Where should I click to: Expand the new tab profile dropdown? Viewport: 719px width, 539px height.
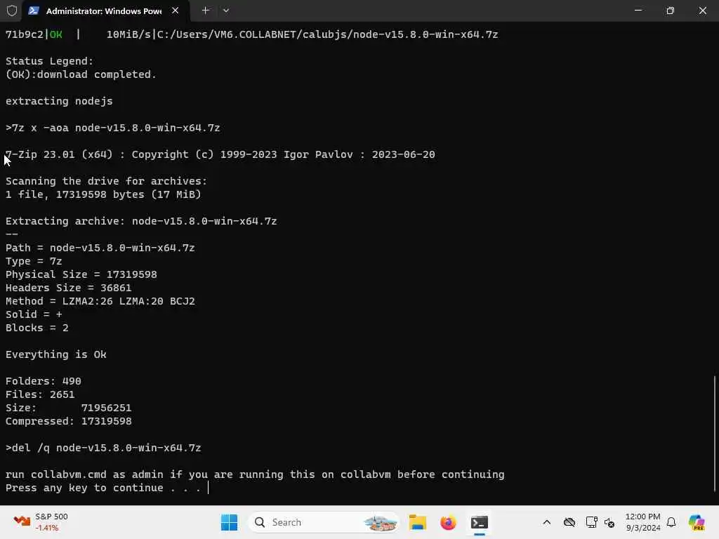[x=225, y=10]
